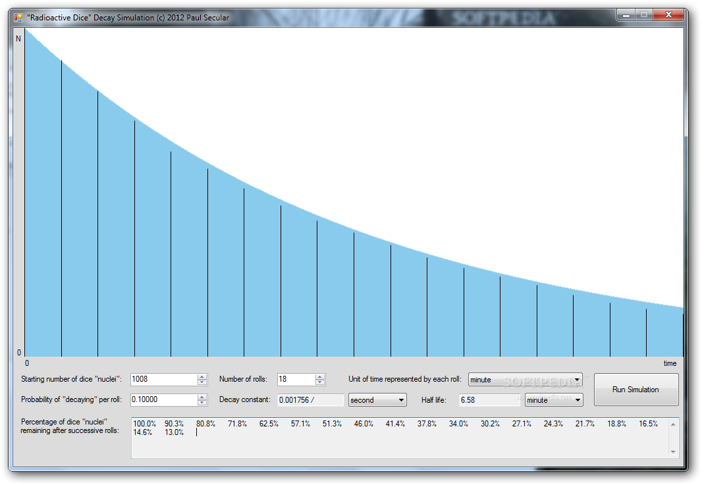Click the starting number field showing 1008
702x485 pixels.
(x=164, y=380)
